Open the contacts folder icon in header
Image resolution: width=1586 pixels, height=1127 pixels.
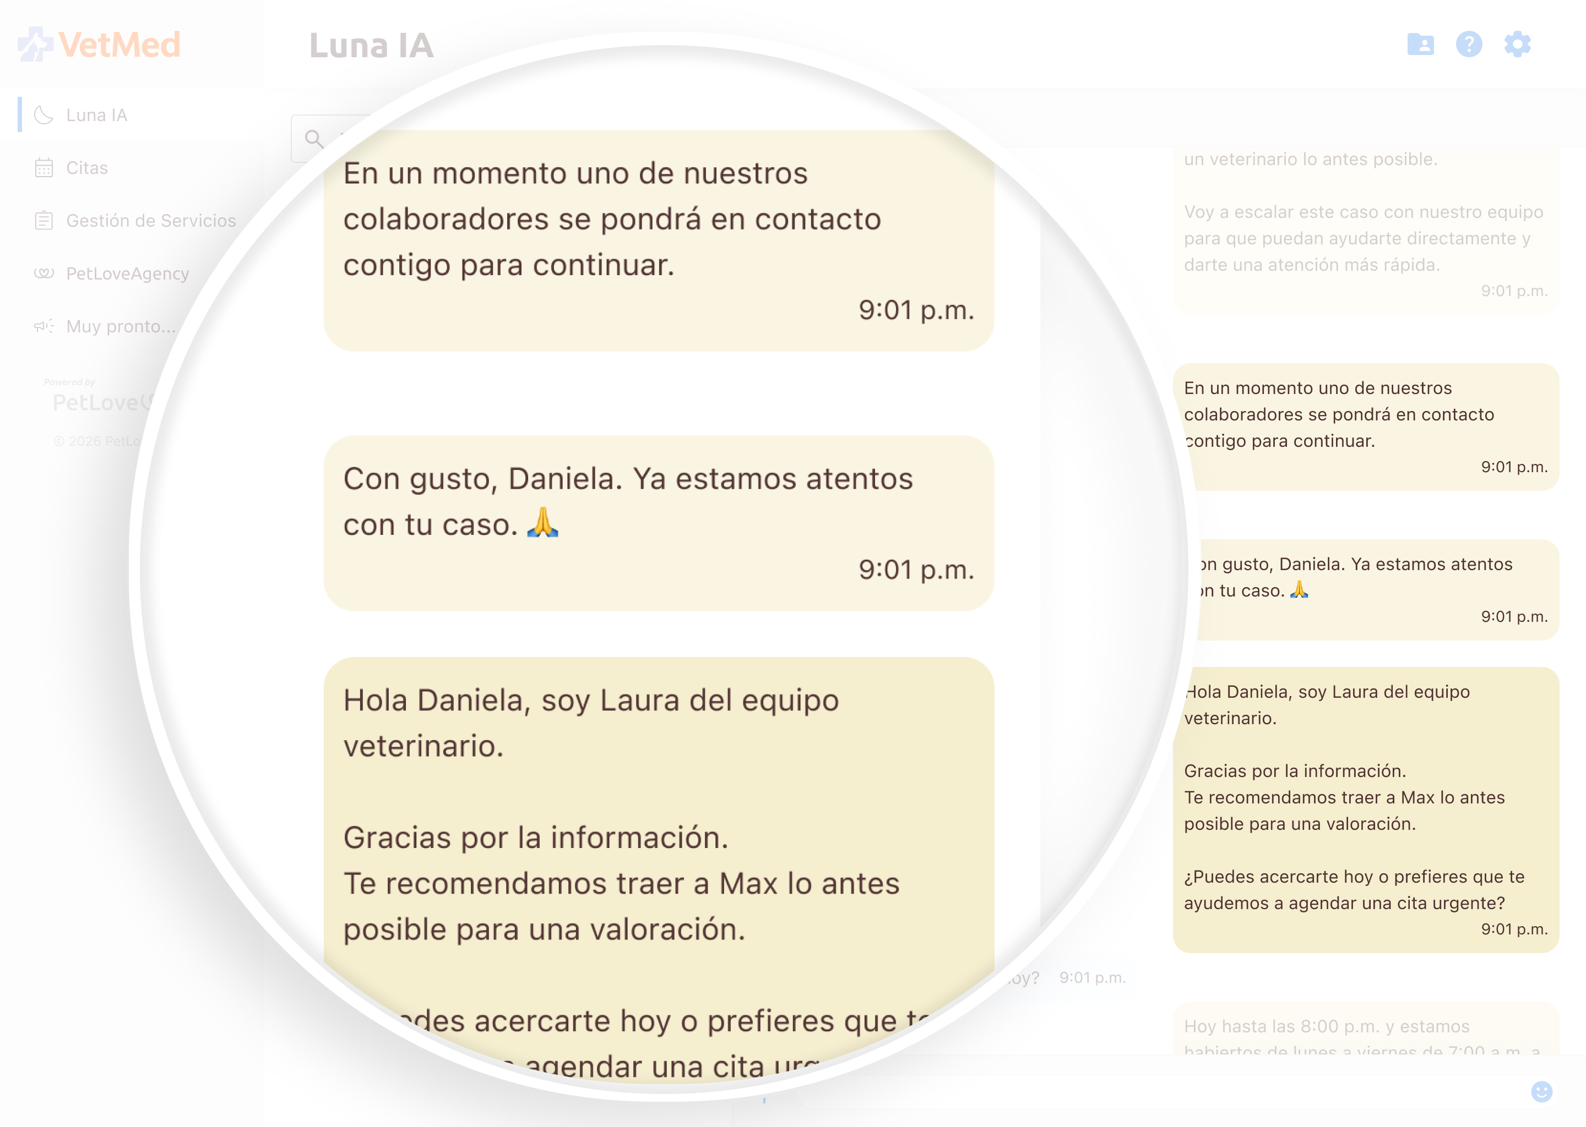1420,45
